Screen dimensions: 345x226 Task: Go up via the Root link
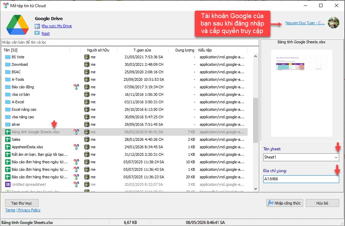click(46, 33)
